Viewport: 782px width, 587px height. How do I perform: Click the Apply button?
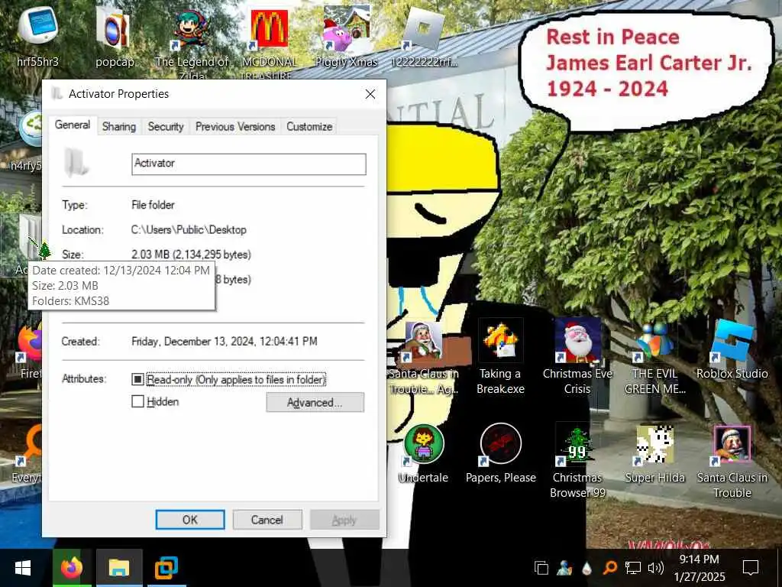pos(344,520)
